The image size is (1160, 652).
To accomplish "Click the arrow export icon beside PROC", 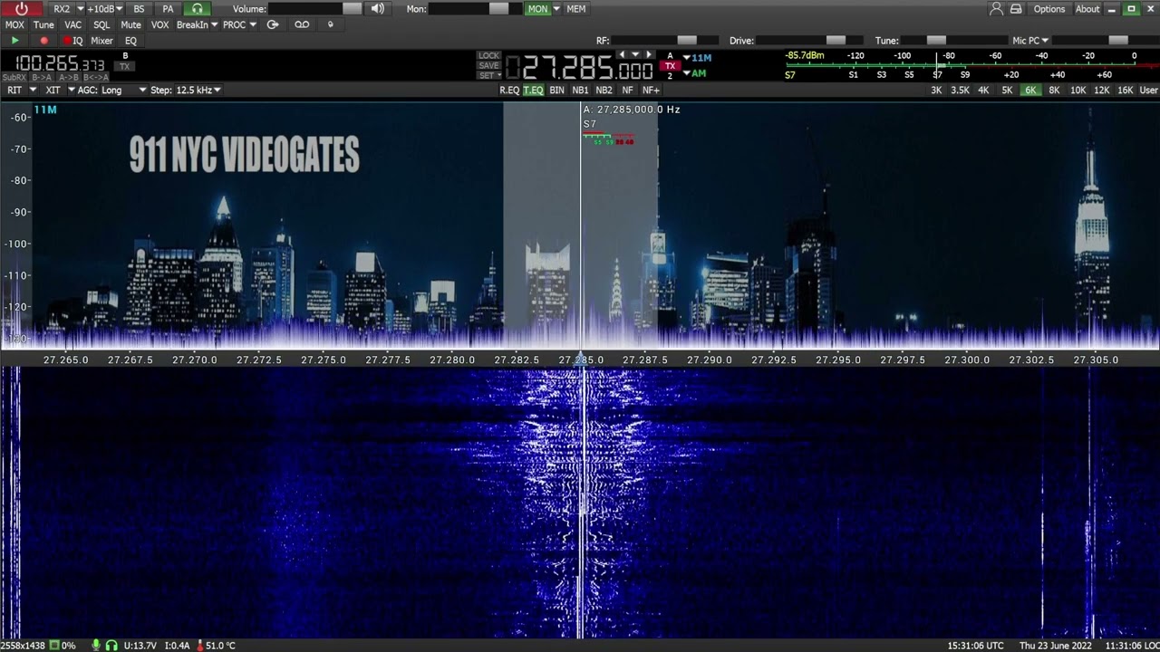I will pyautogui.click(x=273, y=24).
